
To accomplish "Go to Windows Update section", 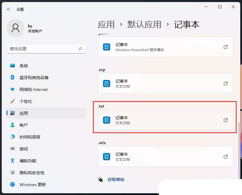I will [32, 185].
